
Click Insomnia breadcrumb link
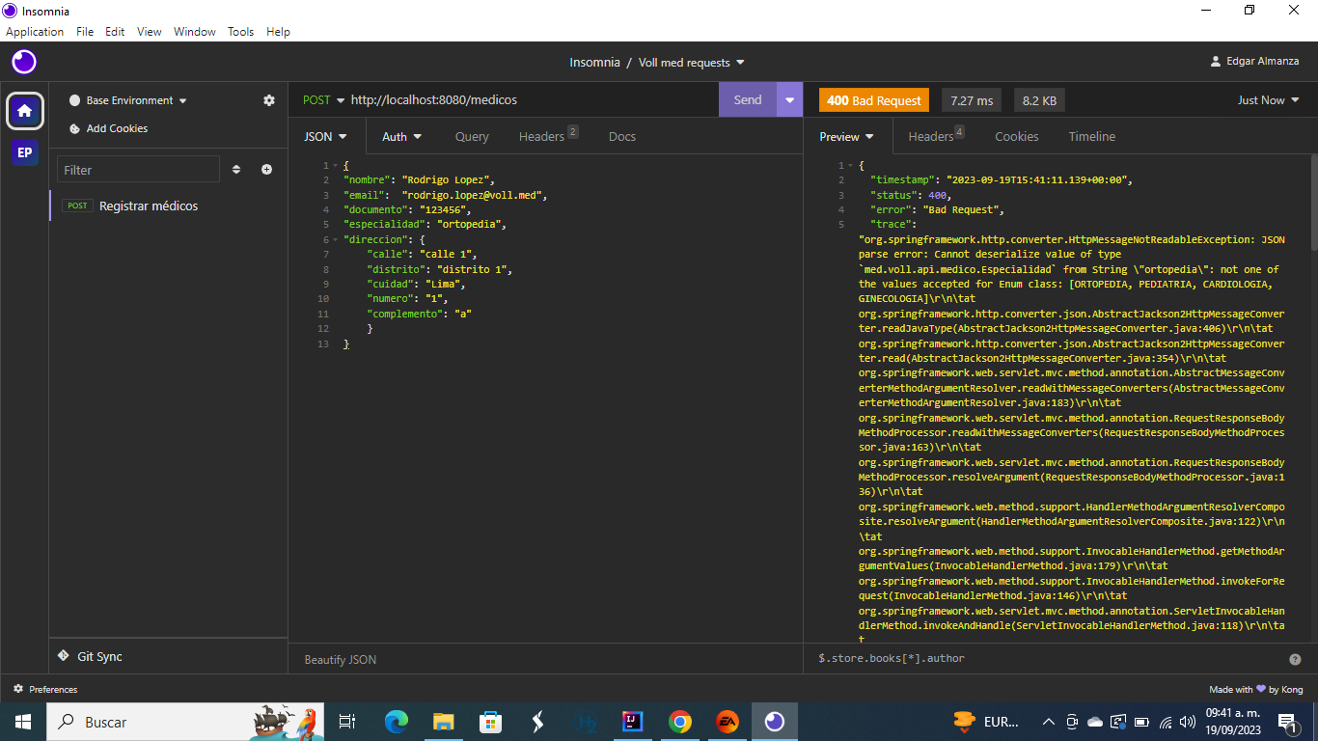pyautogui.click(x=594, y=62)
